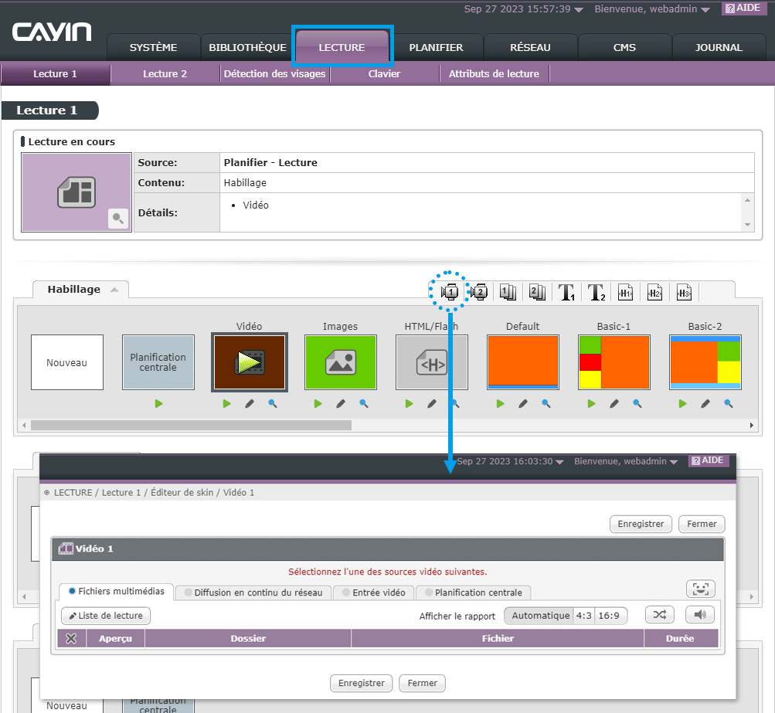Open the Bienvenue, webadmin dropdown menu
The width and height of the screenshot is (775, 713).
coord(652,9)
